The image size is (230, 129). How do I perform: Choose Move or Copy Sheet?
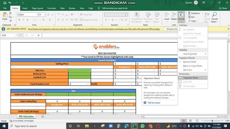click(193, 66)
